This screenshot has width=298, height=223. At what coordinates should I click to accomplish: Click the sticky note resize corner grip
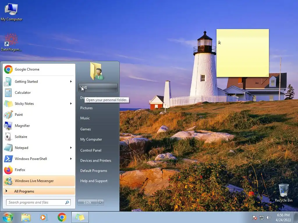(x=267, y=75)
